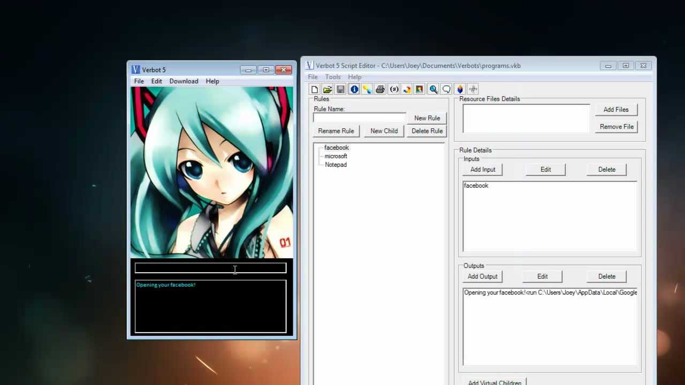Viewport: 685px width, 385px height.
Task: Click the blue info icon in toolbar
Action: click(354, 89)
